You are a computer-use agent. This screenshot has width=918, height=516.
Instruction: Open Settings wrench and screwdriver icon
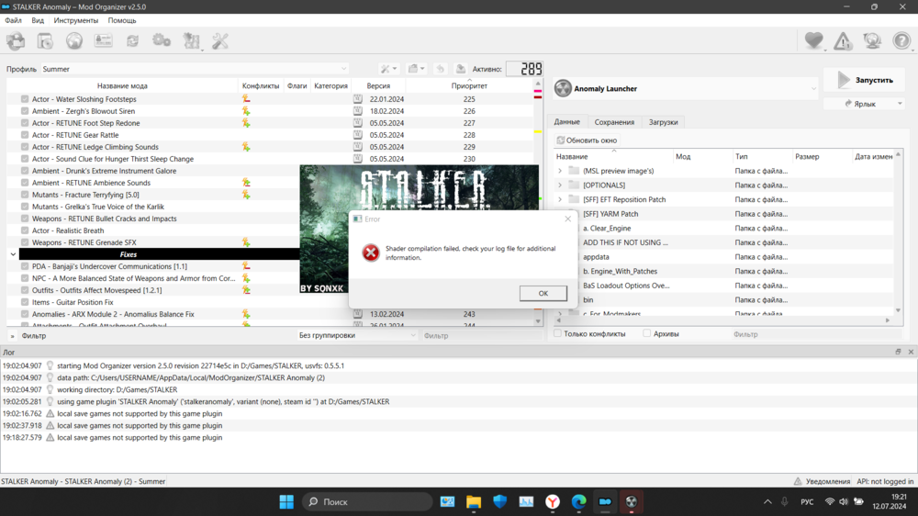click(220, 40)
